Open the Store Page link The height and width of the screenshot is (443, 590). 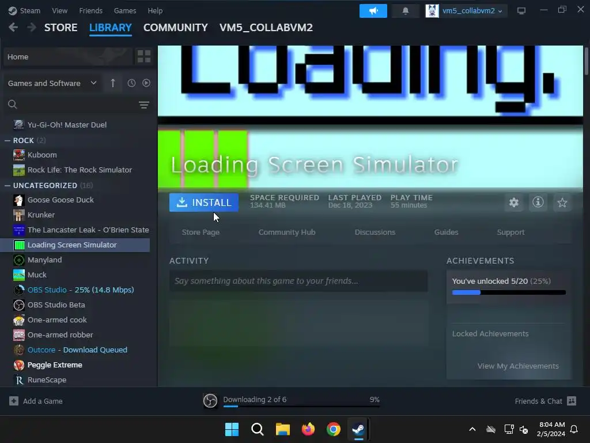click(x=201, y=232)
